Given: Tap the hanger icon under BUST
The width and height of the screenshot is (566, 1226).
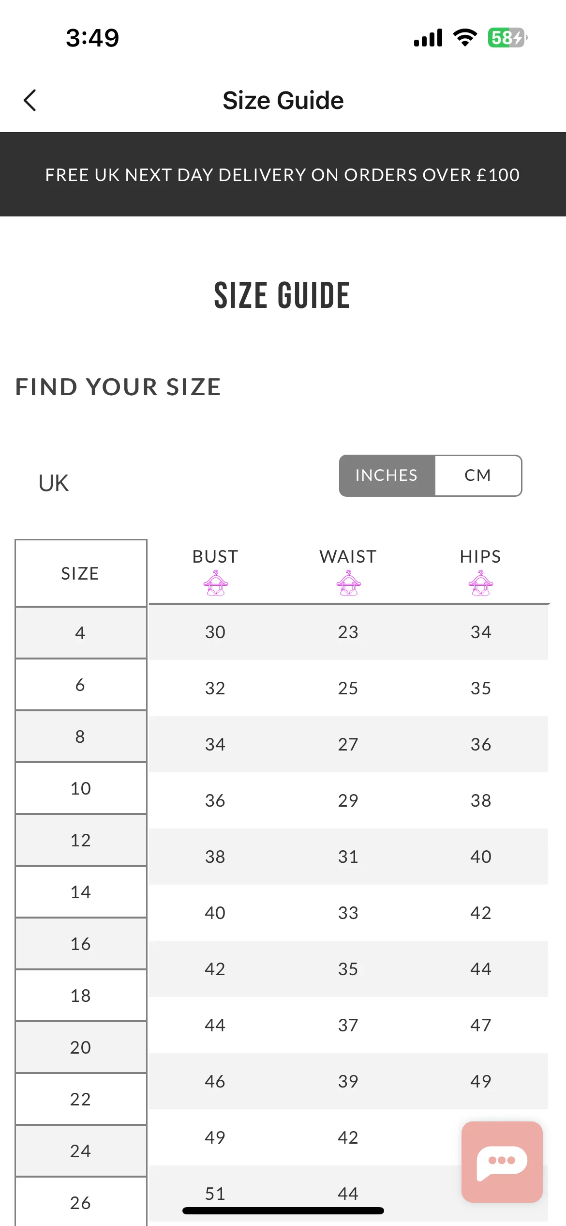Looking at the screenshot, I should tap(215, 583).
